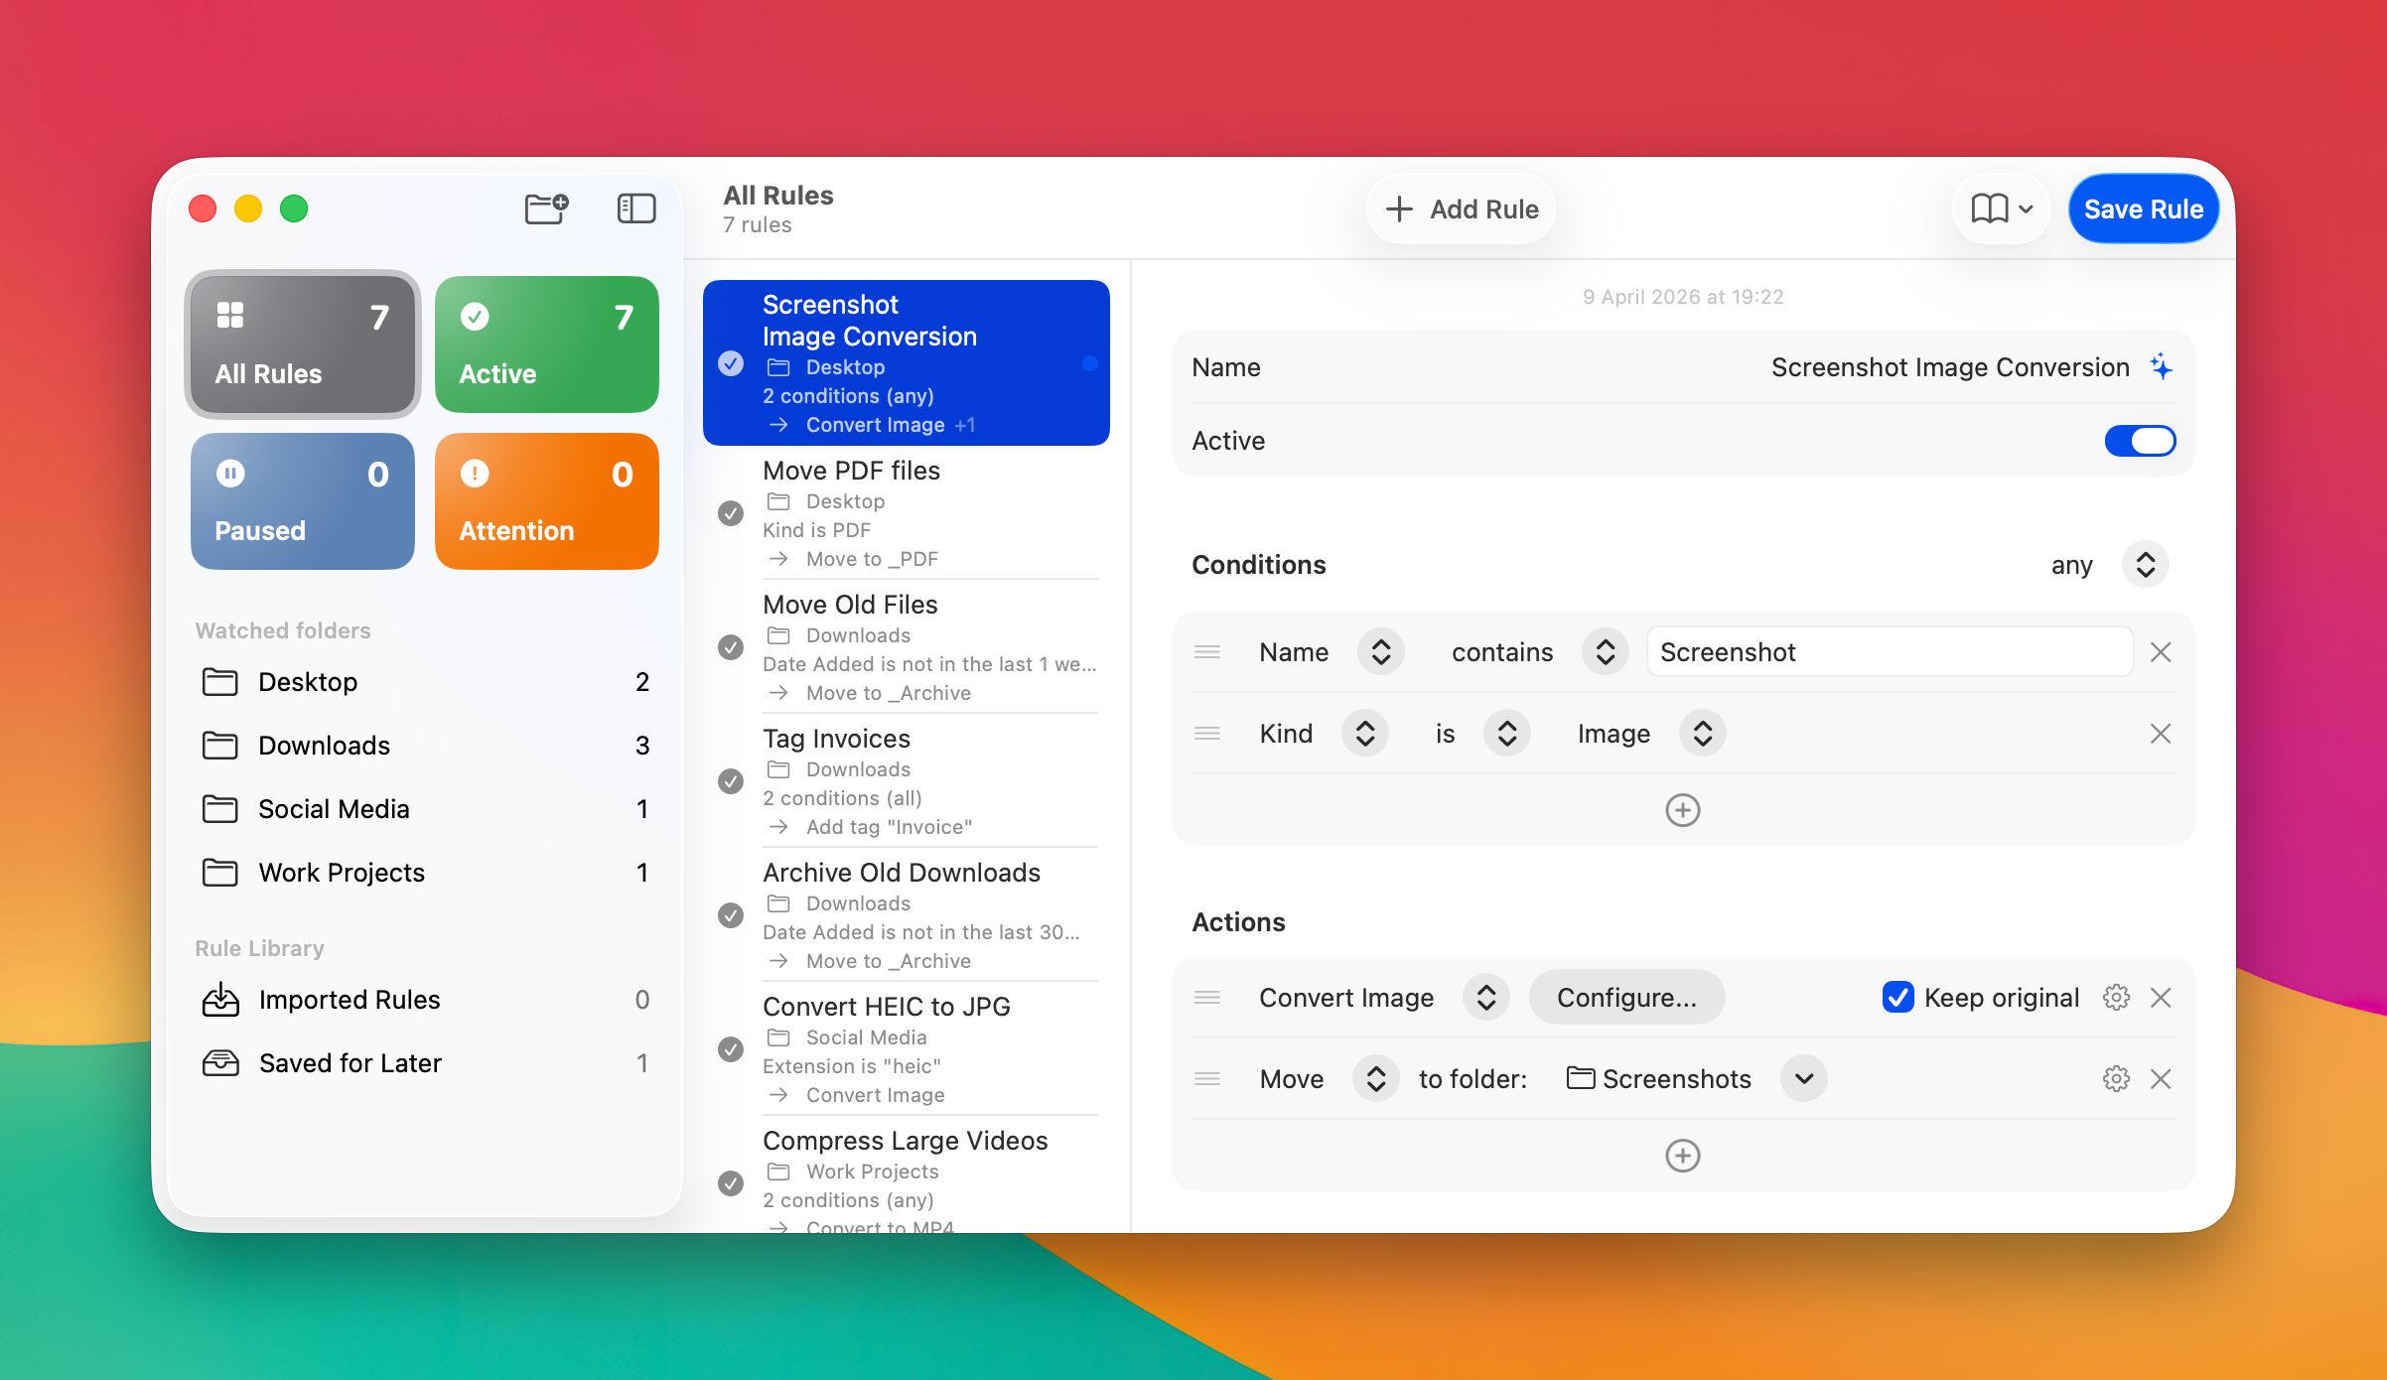The image size is (2387, 1380).
Task: Toggle the sidebar panel icon
Action: tap(635, 208)
